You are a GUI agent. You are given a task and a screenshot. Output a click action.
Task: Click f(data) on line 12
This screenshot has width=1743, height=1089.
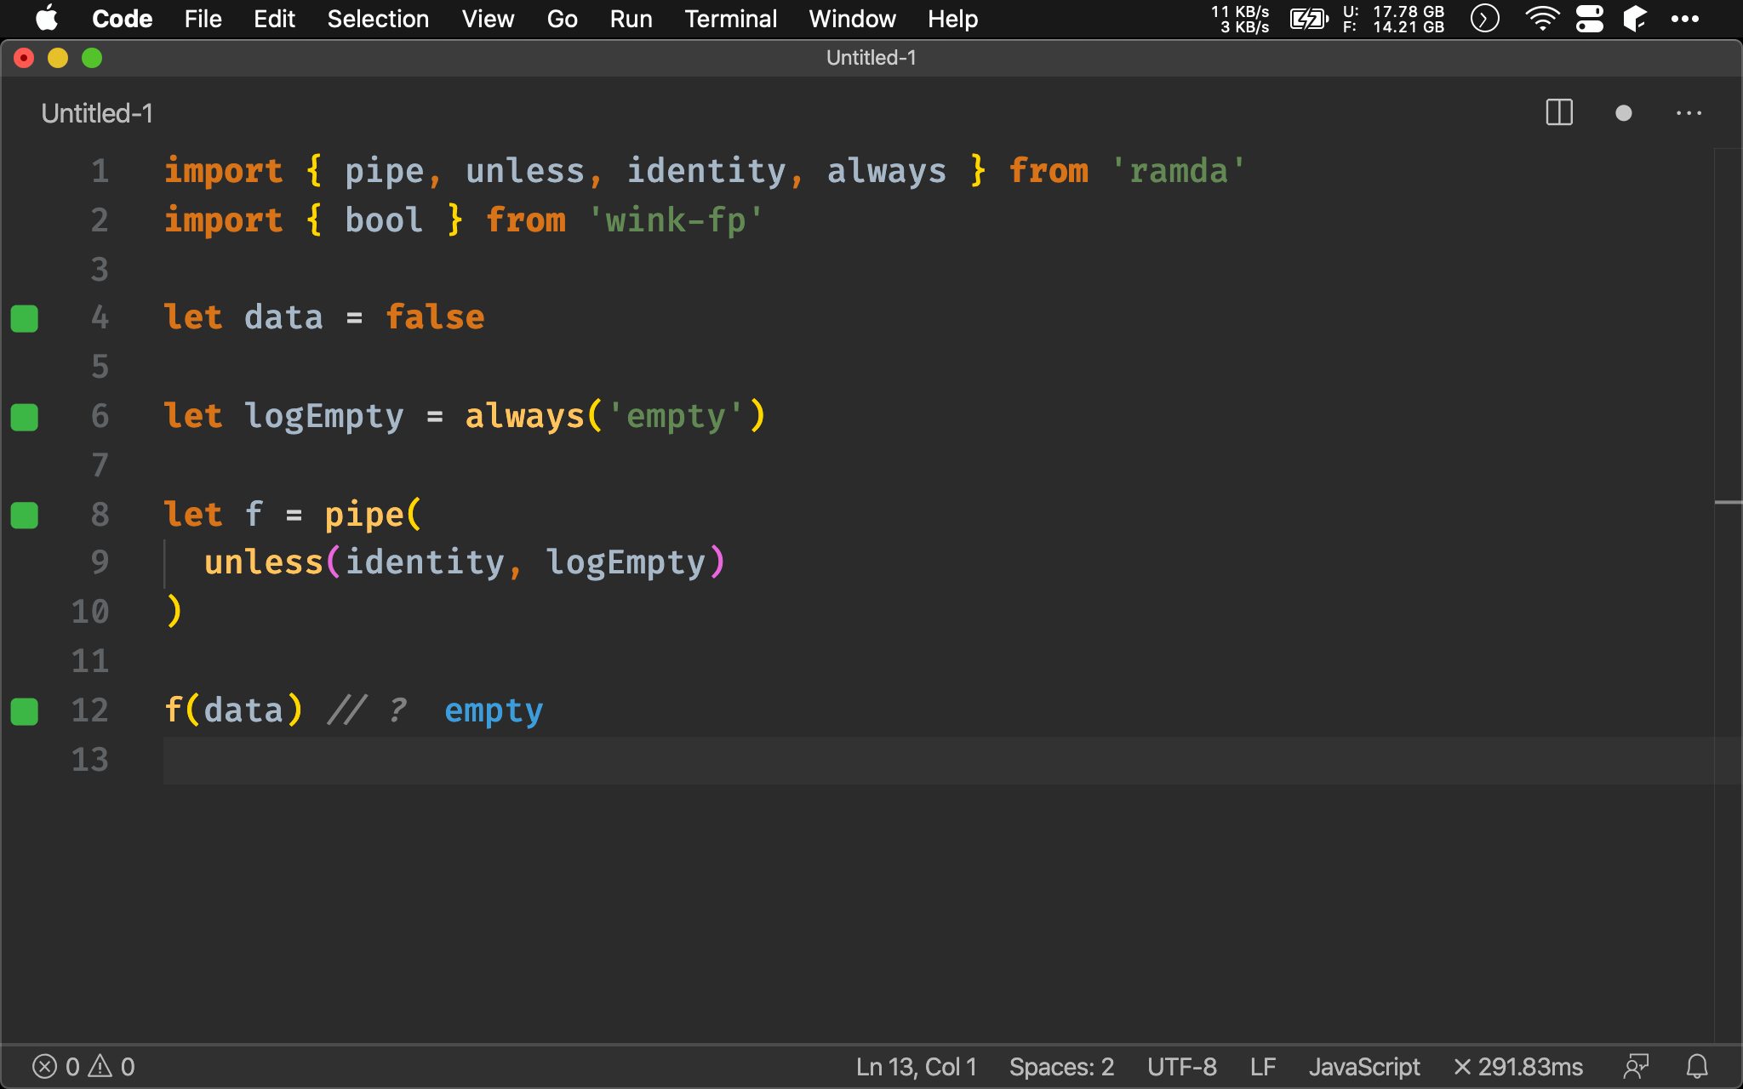(x=233, y=710)
